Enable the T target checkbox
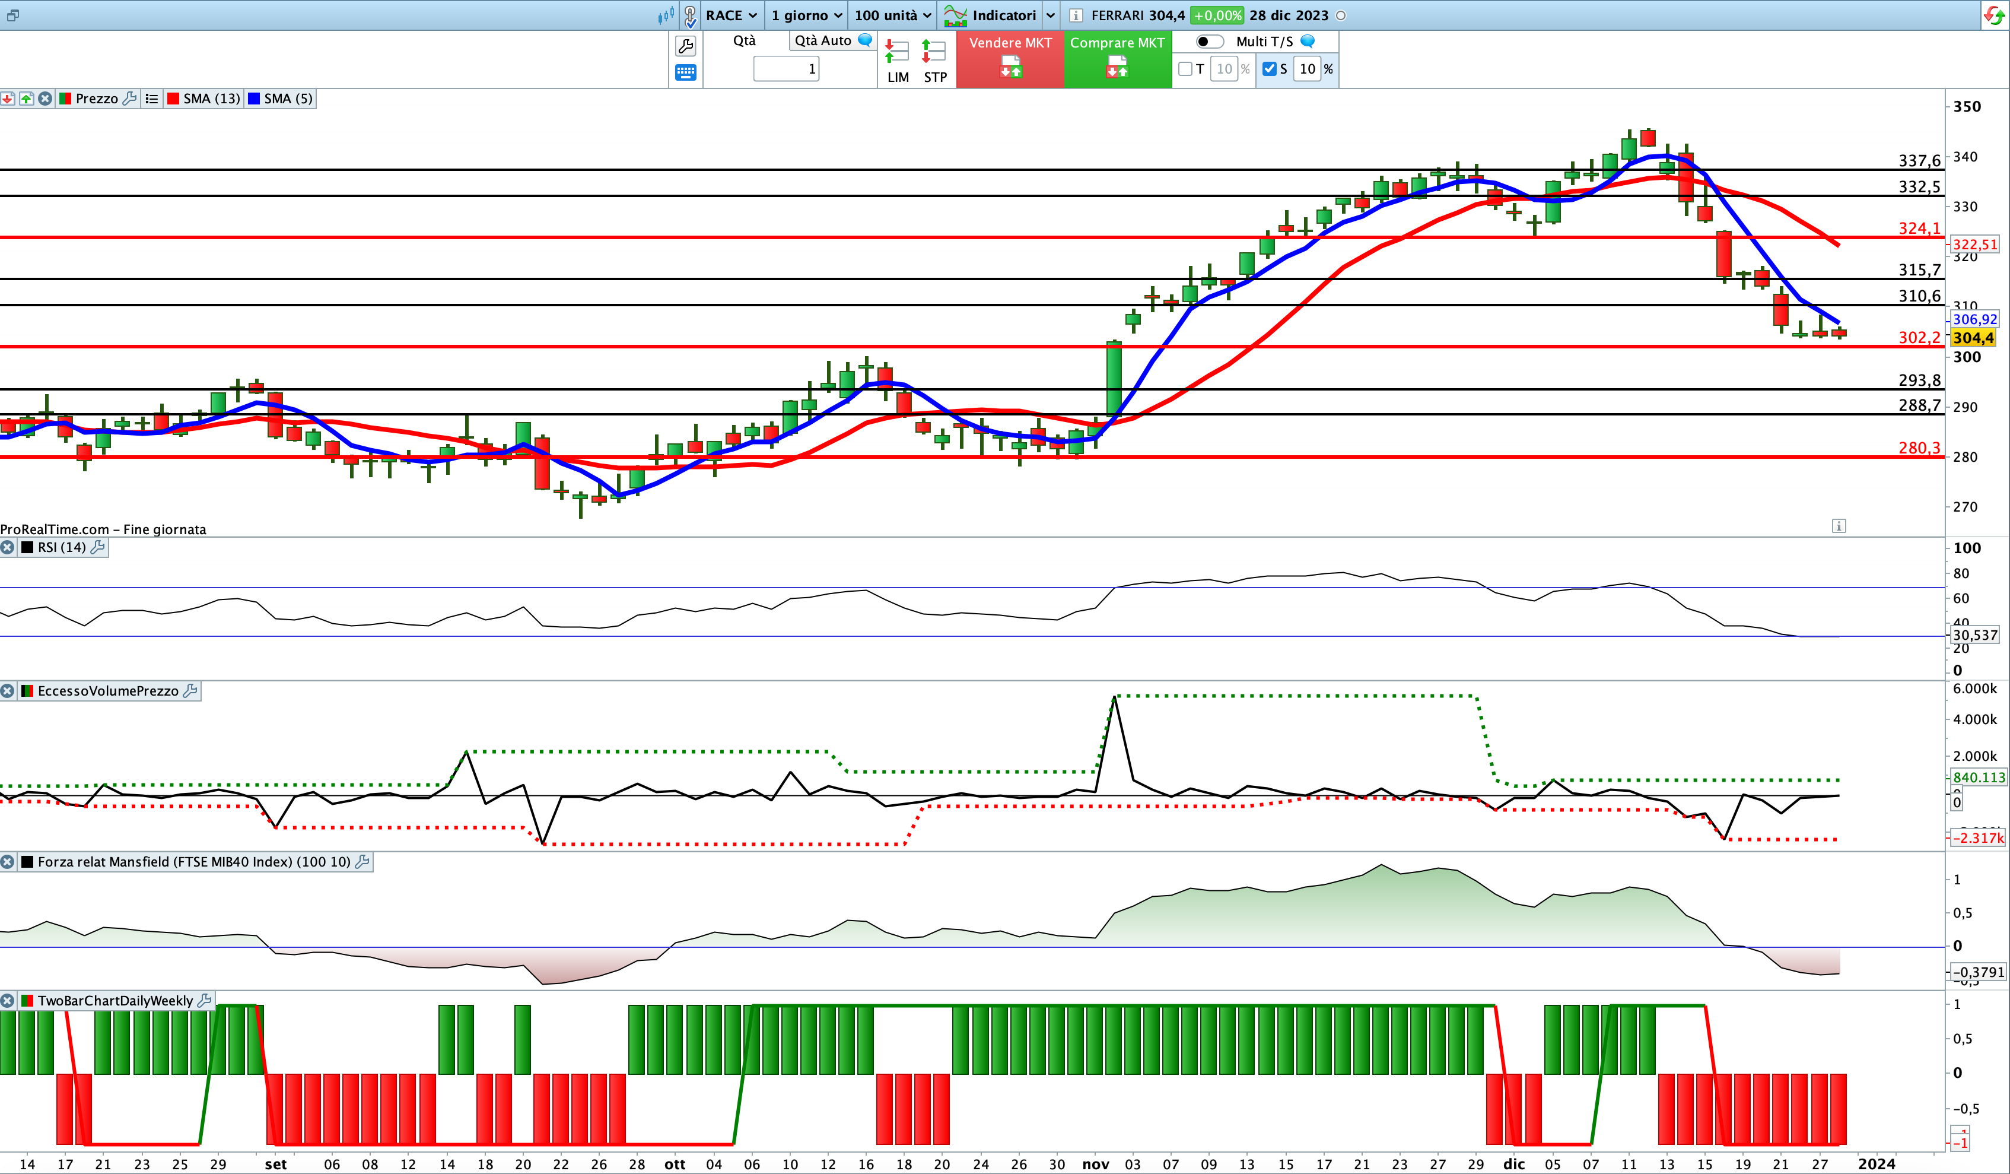Image resolution: width=2010 pixels, height=1174 pixels. 1185,69
